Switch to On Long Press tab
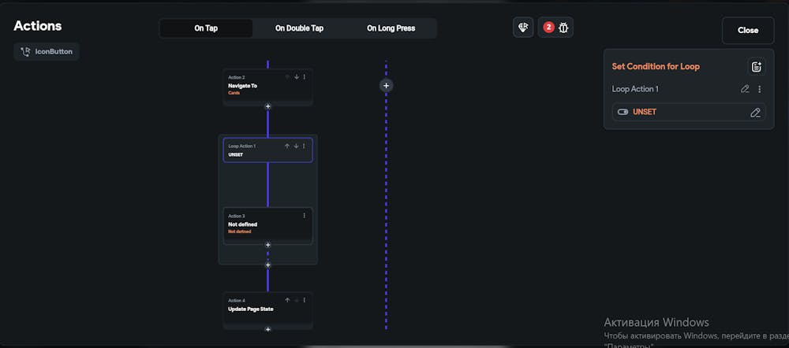Screen dimensions: 789x348 point(391,28)
